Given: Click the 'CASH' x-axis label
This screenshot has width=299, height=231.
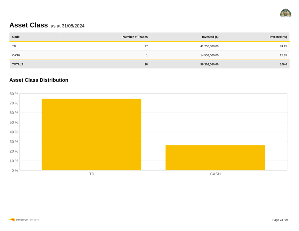Looking at the screenshot, I should (216, 174).
